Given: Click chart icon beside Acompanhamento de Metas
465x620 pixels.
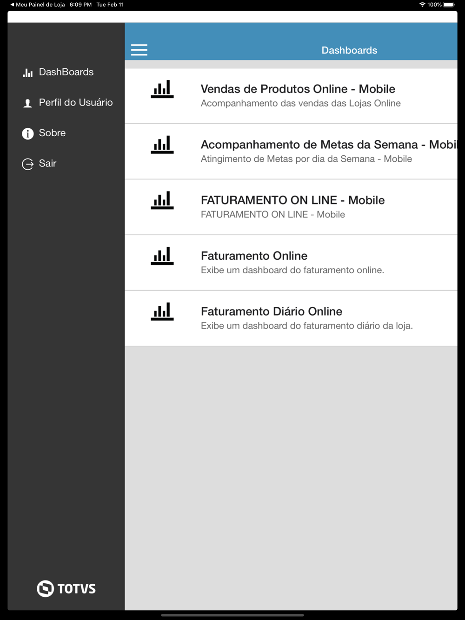Looking at the screenshot, I should coord(162,145).
